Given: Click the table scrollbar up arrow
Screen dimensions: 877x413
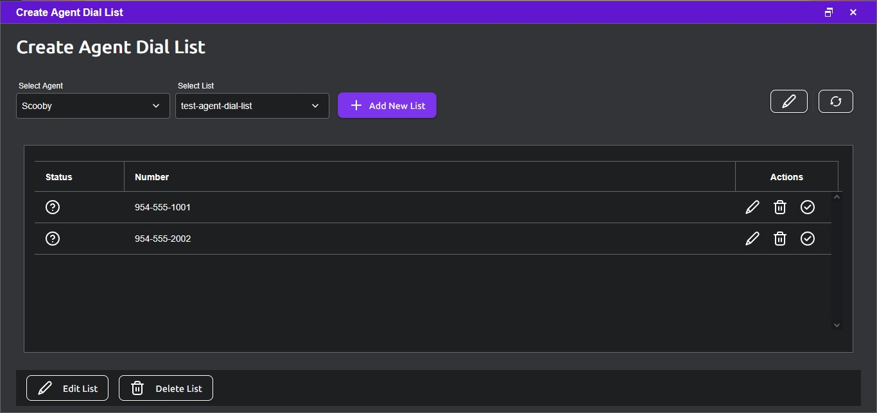Looking at the screenshot, I should point(837,197).
